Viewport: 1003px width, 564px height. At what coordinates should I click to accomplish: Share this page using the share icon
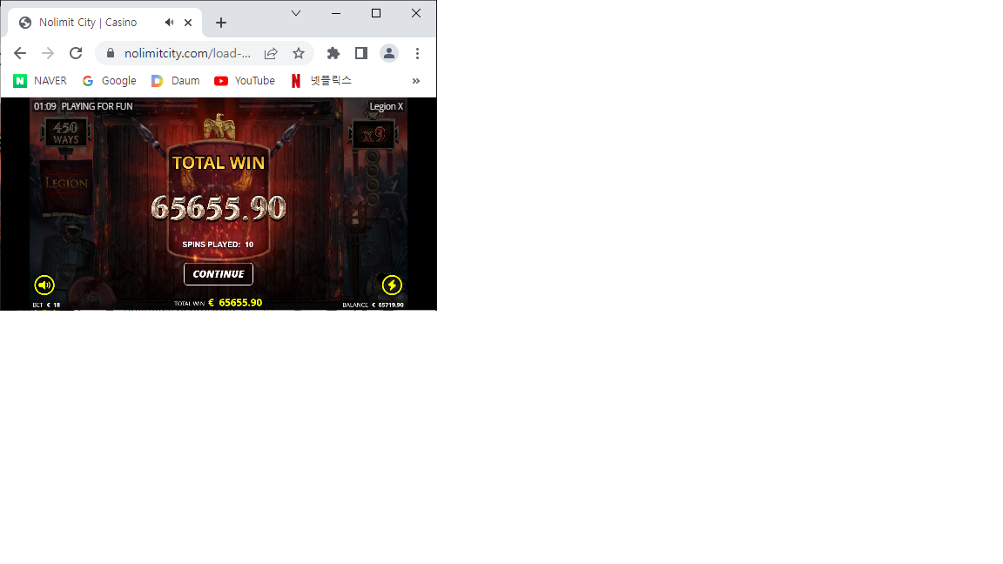(271, 53)
